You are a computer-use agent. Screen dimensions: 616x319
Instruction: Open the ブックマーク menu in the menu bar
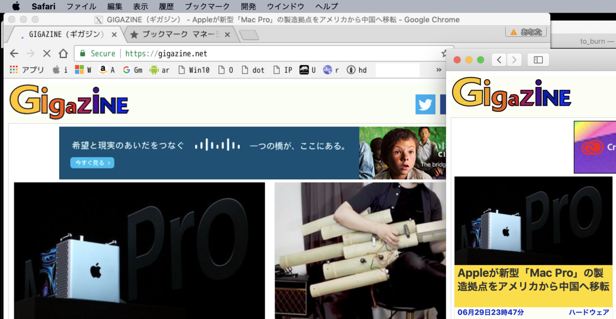tap(207, 6)
